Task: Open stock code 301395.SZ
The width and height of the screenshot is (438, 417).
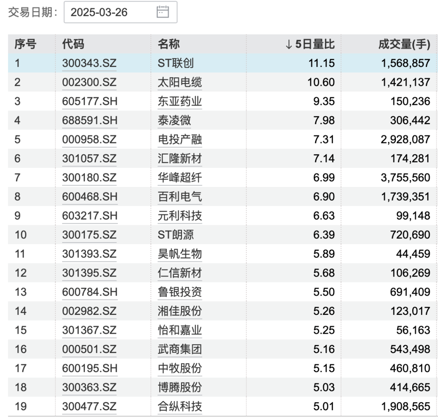Action: [x=89, y=273]
